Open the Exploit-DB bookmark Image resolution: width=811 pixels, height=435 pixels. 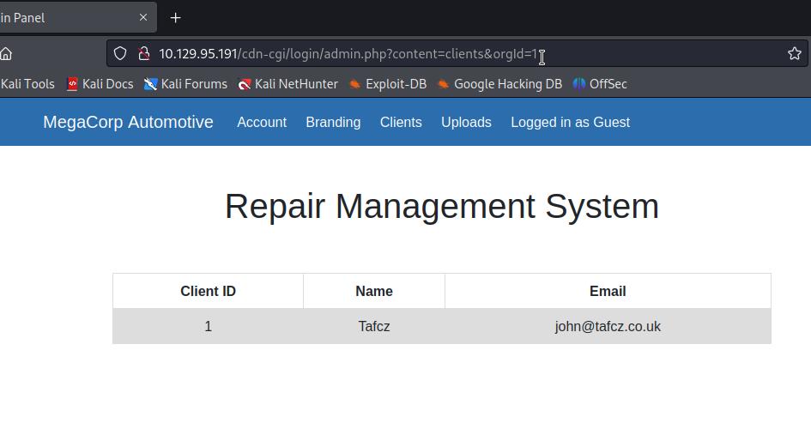coord(387,84)
